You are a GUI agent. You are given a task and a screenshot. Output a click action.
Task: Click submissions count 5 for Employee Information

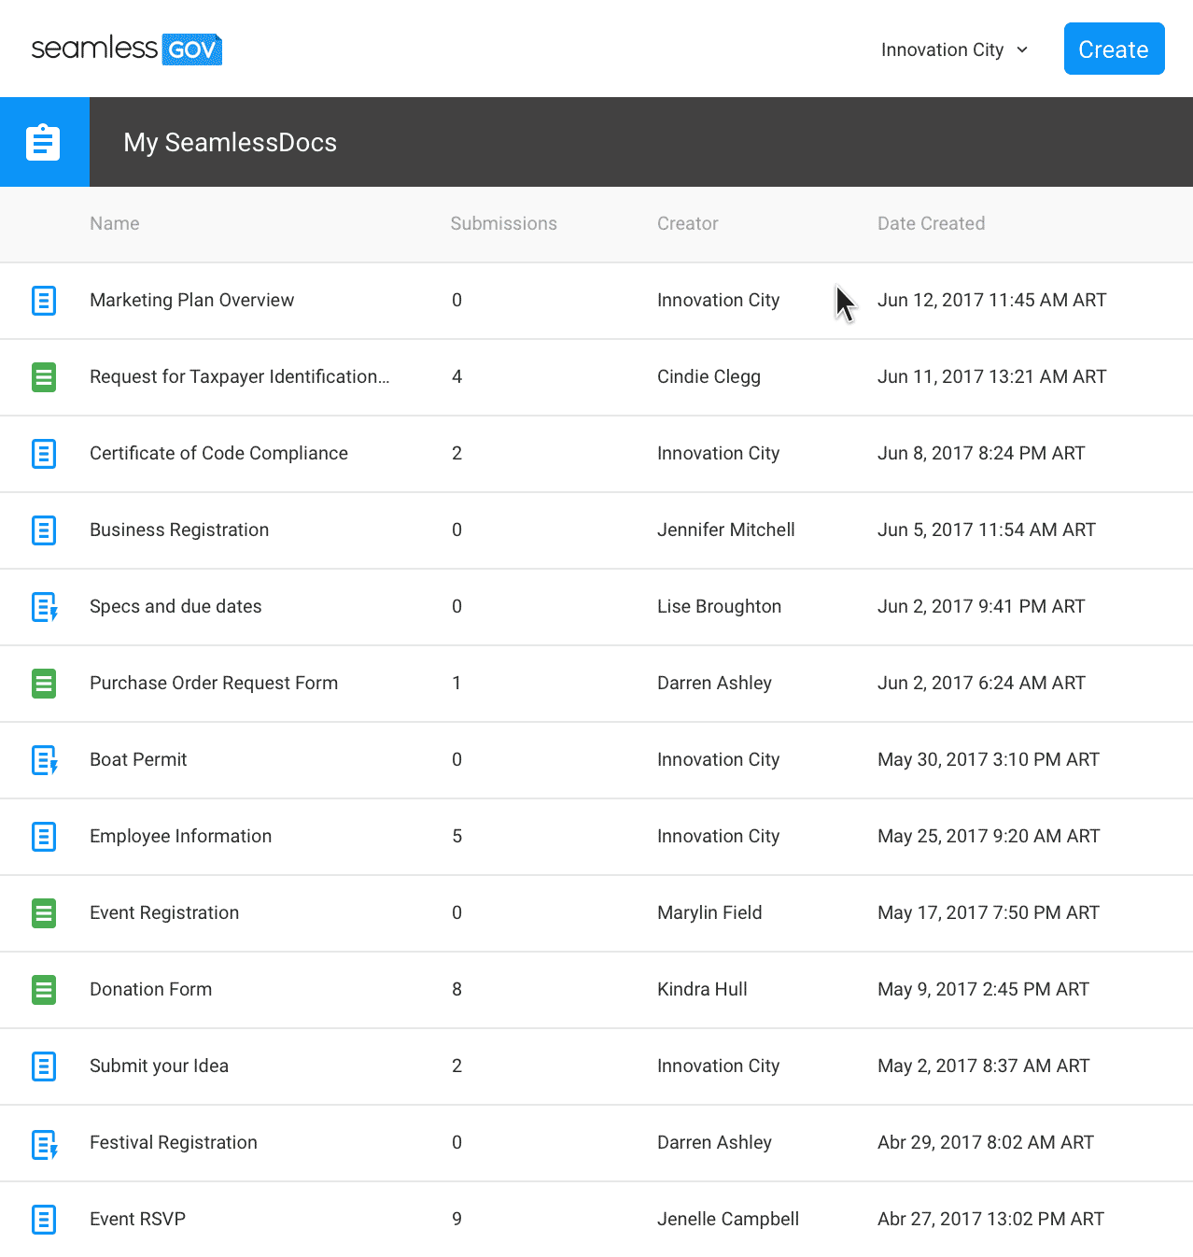point(456,836)
